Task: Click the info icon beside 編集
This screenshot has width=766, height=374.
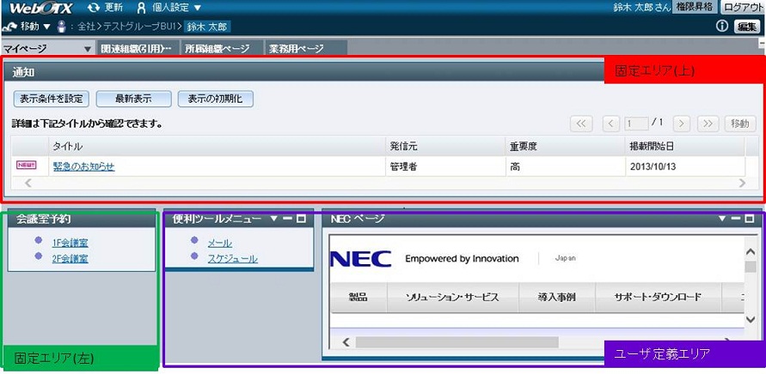Action: 722,27
